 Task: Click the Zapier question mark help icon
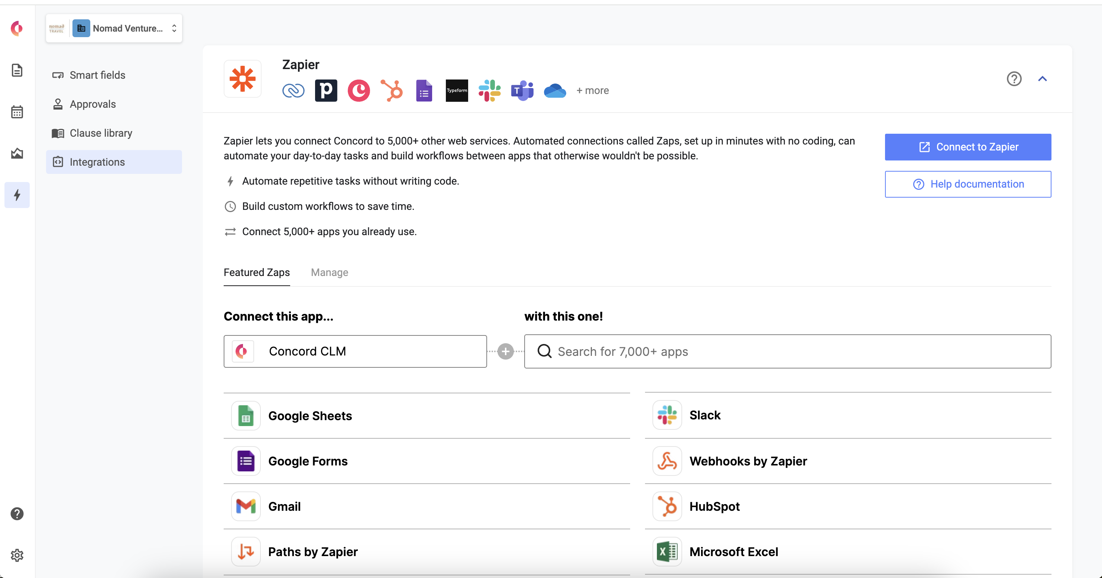(x=1014, y=79)
